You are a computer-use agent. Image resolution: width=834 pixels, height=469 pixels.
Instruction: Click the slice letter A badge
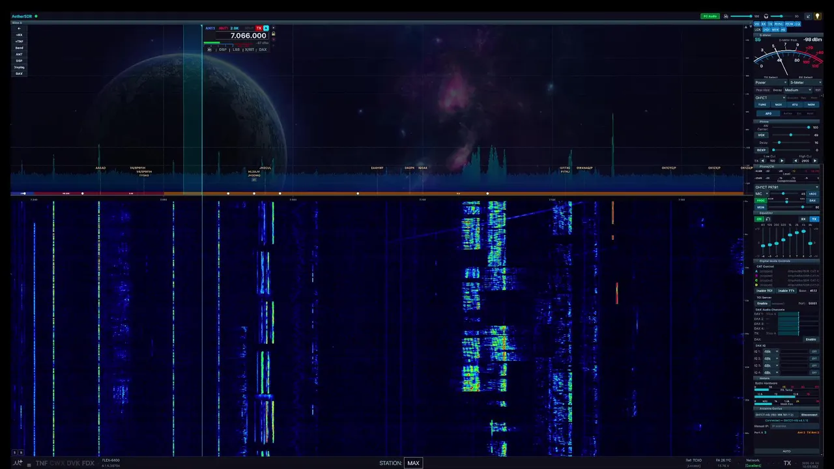266,28
